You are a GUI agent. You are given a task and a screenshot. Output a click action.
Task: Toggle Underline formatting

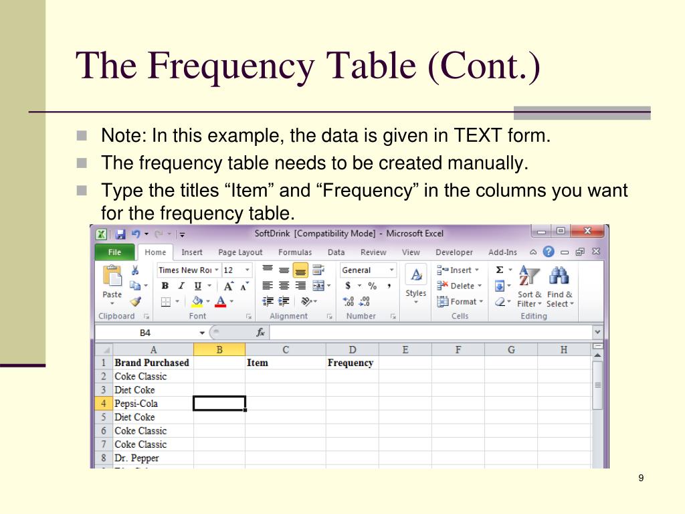pyautogui.click(x=197, y=286)
